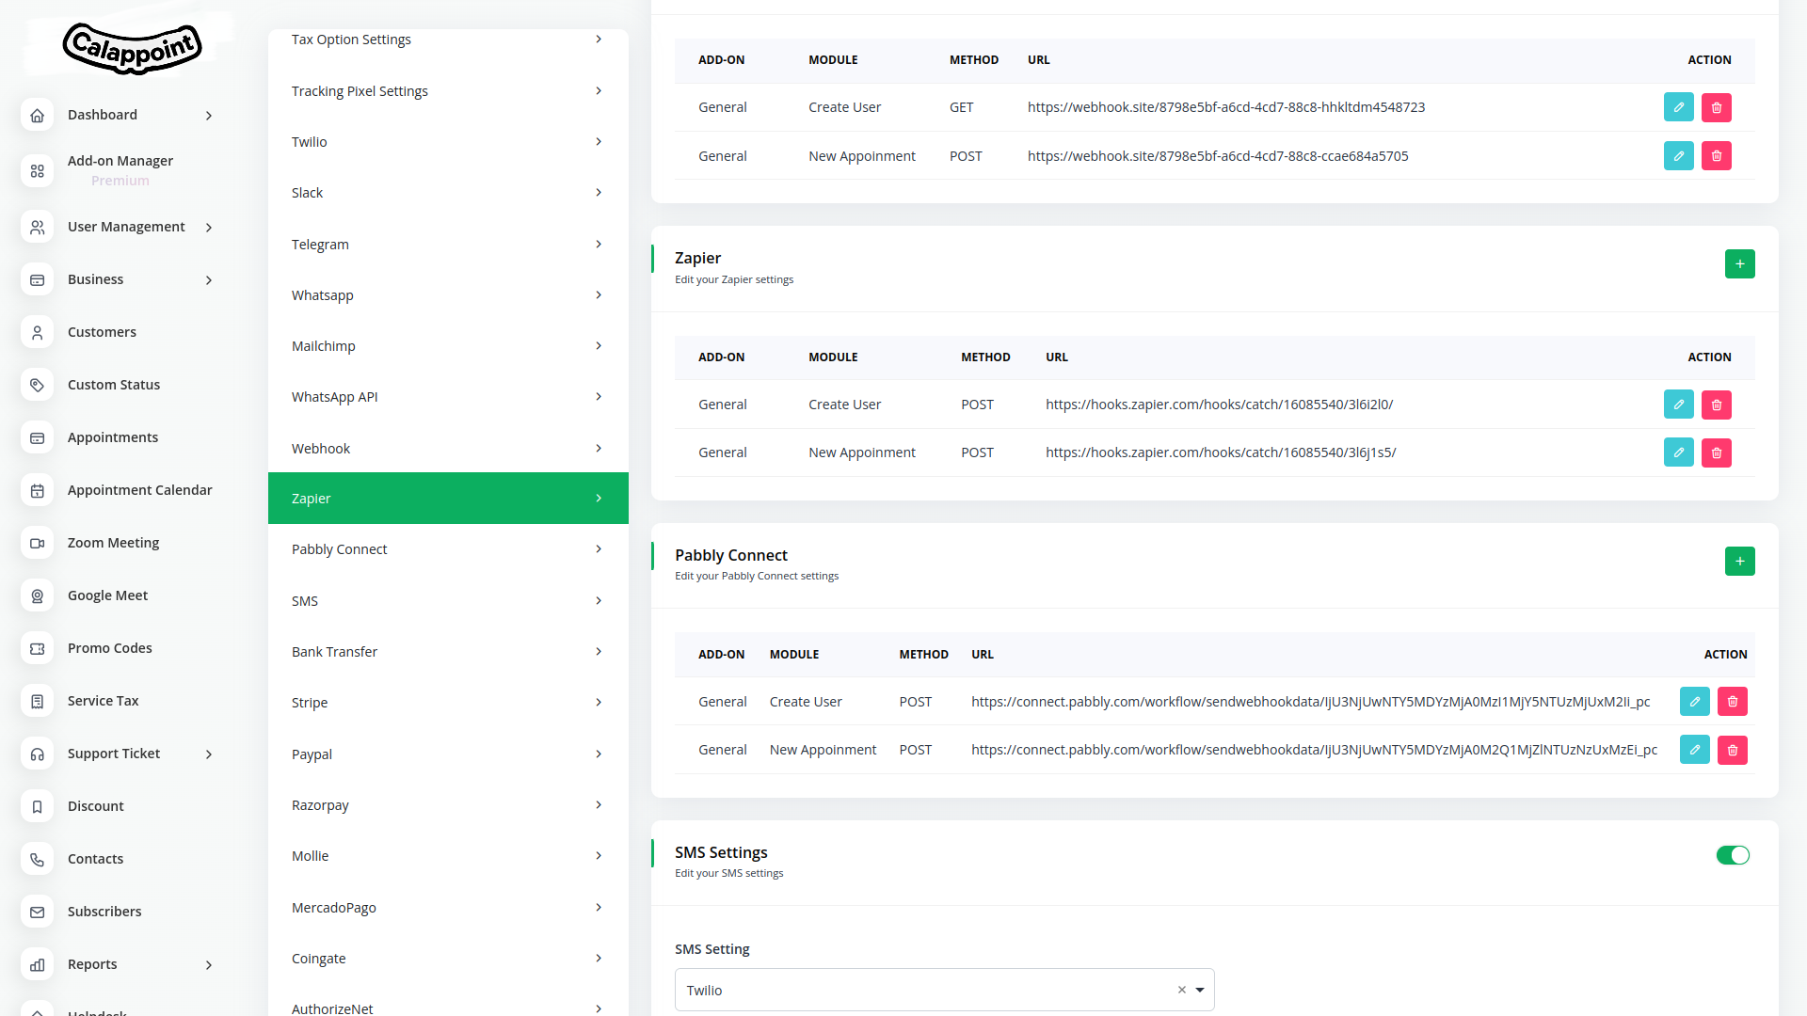Click the Customers person icon

(37, 332)
